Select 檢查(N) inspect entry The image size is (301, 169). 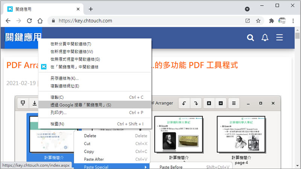(95, 124)
